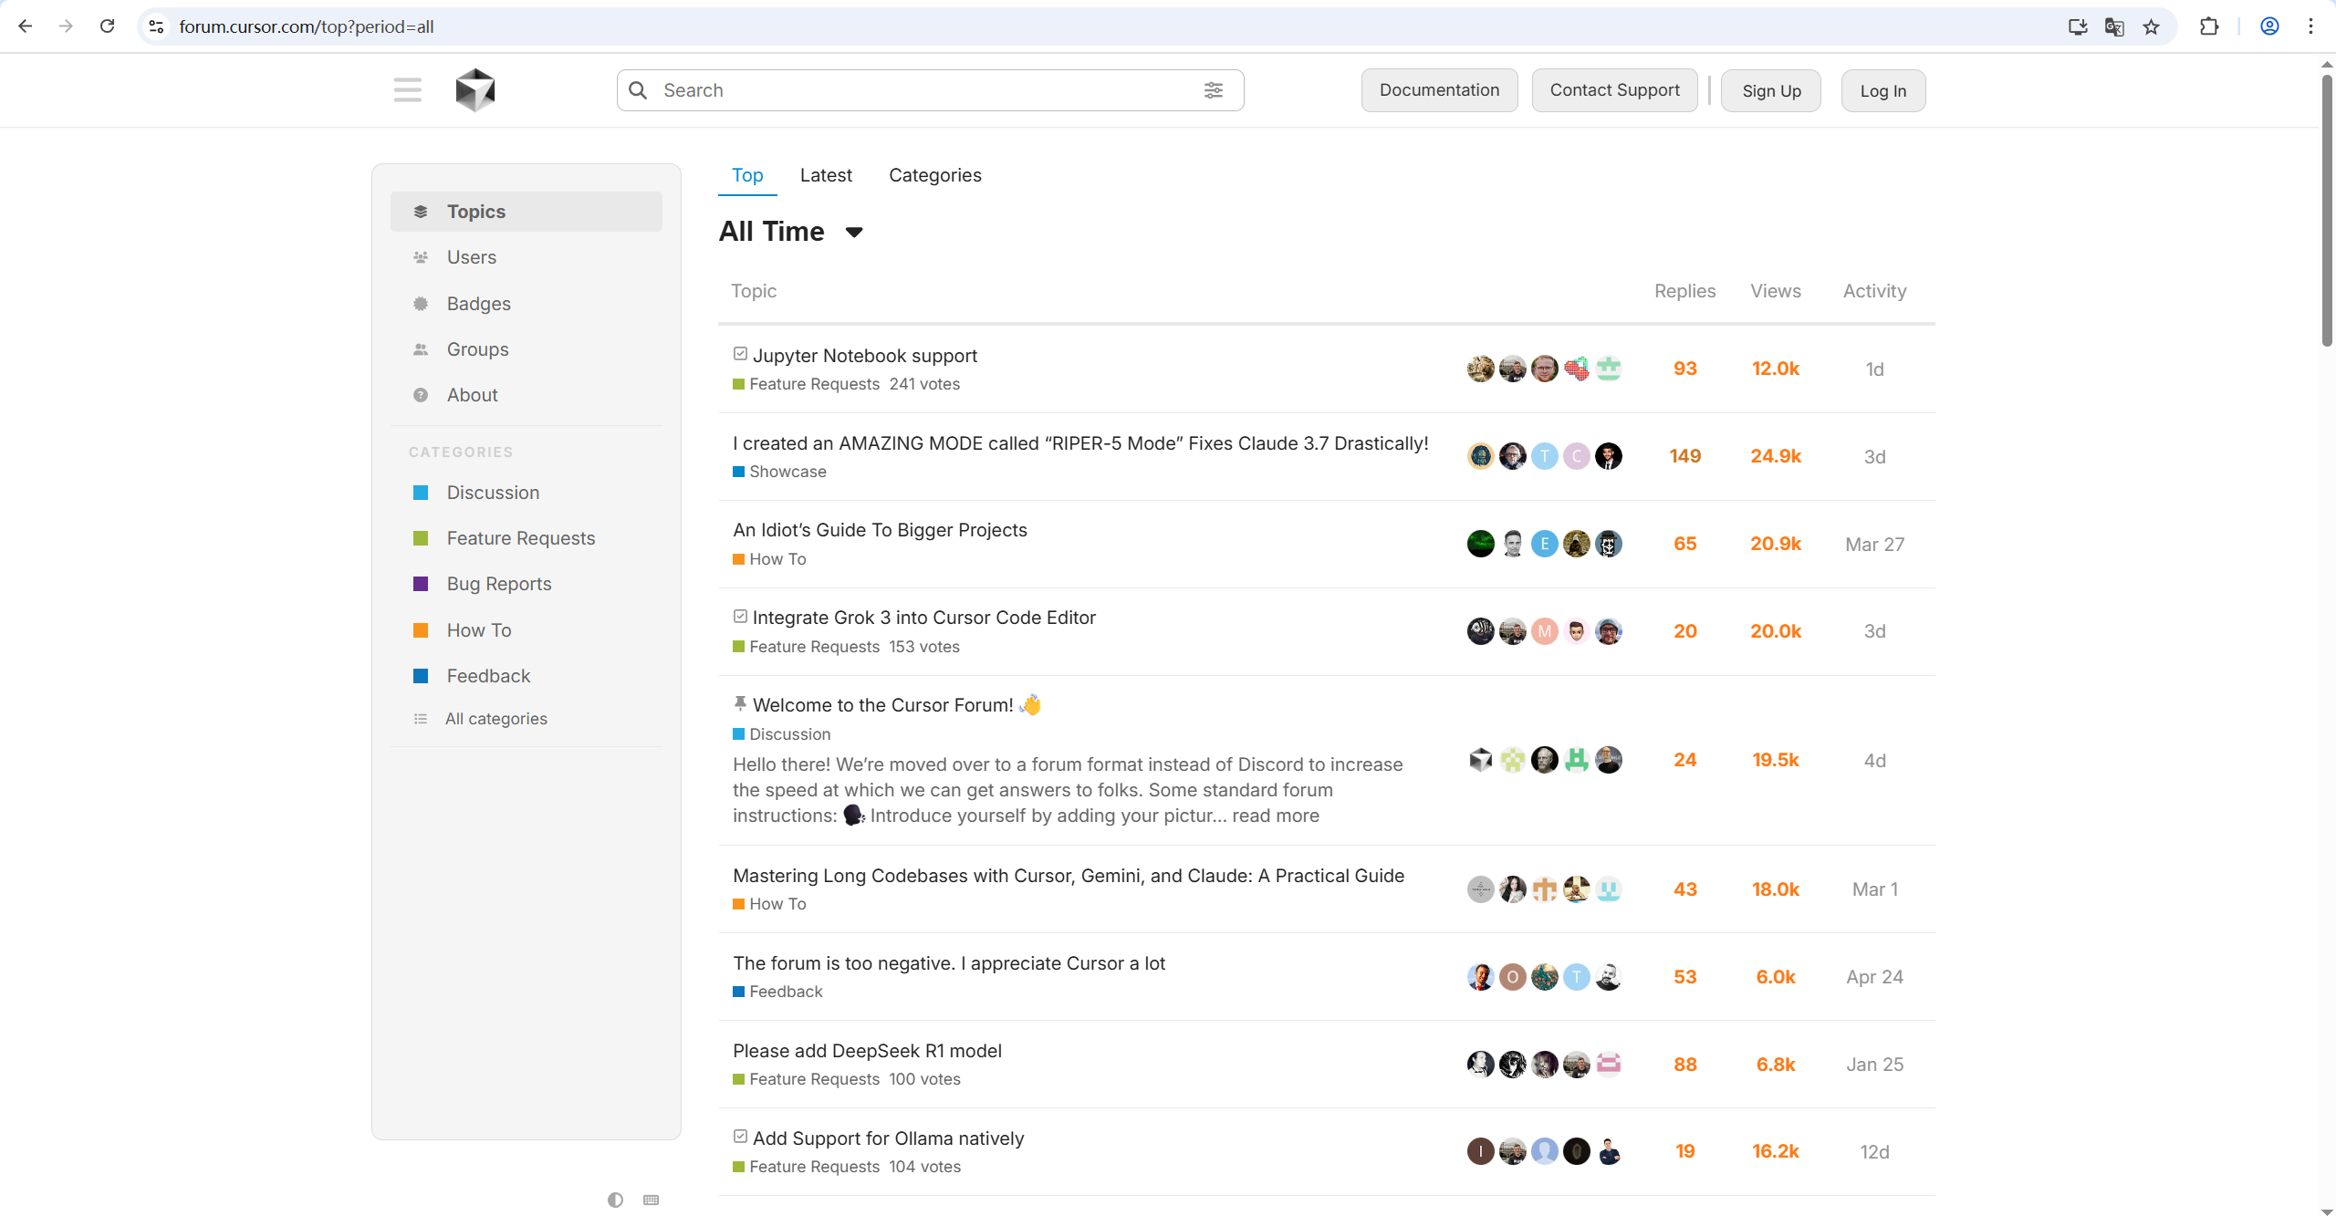Click the translate page icon

tap(2114, 26)
